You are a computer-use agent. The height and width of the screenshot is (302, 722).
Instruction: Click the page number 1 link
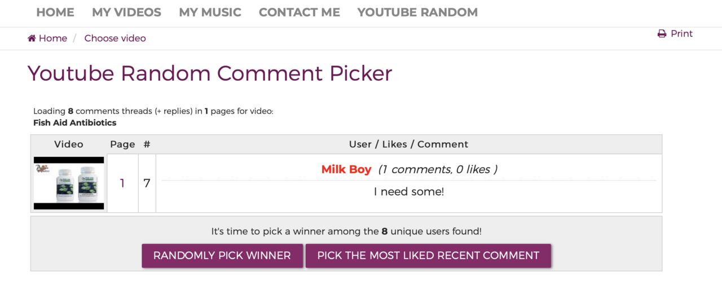coord(122,183)
